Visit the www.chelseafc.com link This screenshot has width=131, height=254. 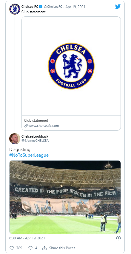coord(44,126)
